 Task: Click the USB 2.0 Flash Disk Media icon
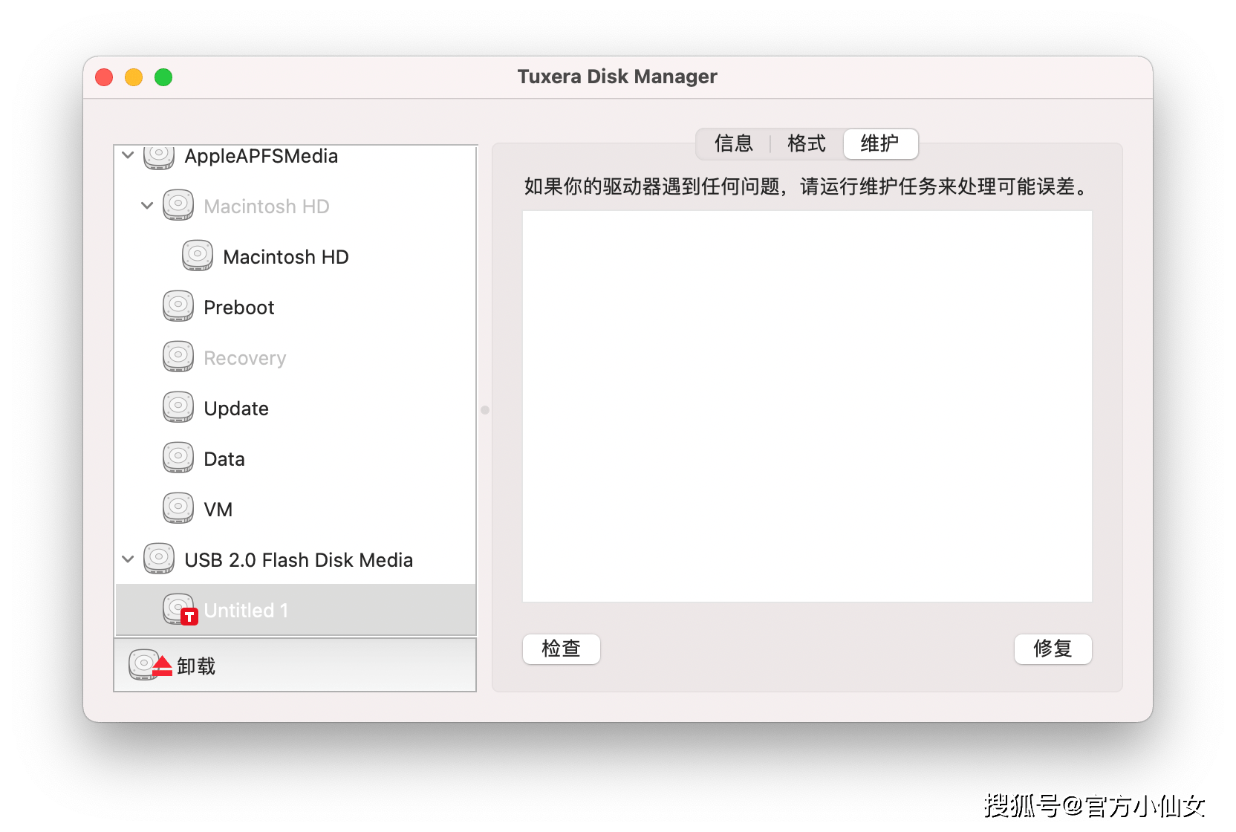(x=159, y=559)
